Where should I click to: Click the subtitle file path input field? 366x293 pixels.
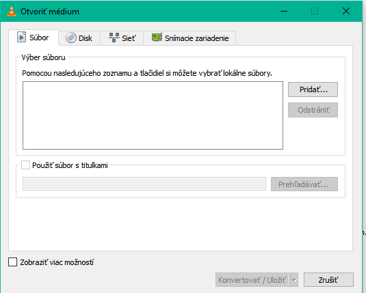(144, 184)
